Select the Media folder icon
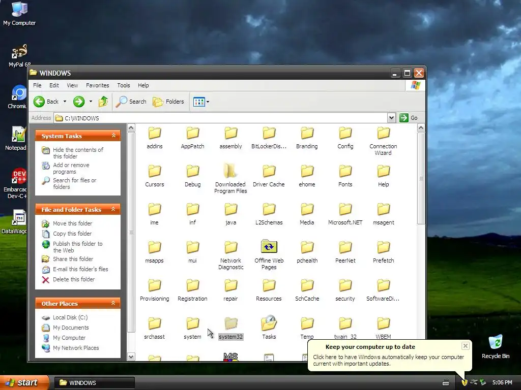This screenshot has width=521, height=390. 307,209
